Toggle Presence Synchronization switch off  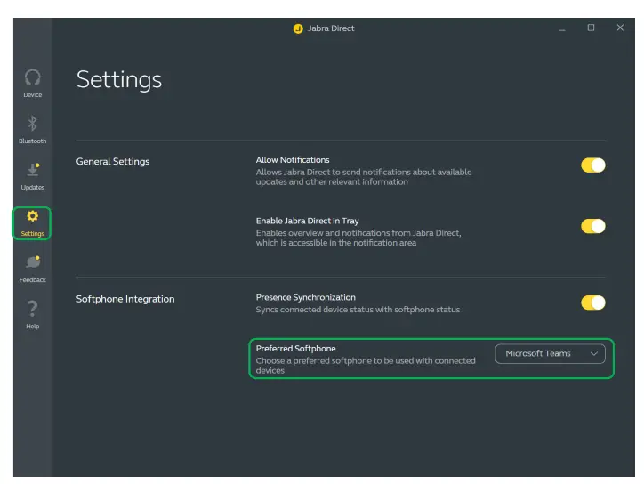click(x=593, y=302)
